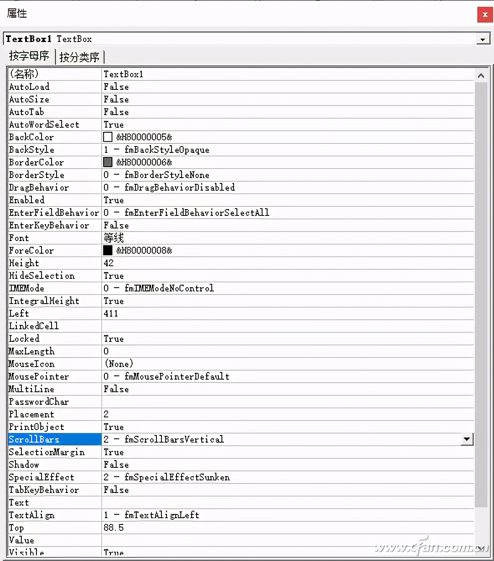Close the 属性 properties window

[x=485, y=14]
